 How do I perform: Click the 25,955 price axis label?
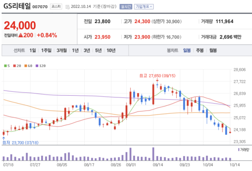point(239,105)
